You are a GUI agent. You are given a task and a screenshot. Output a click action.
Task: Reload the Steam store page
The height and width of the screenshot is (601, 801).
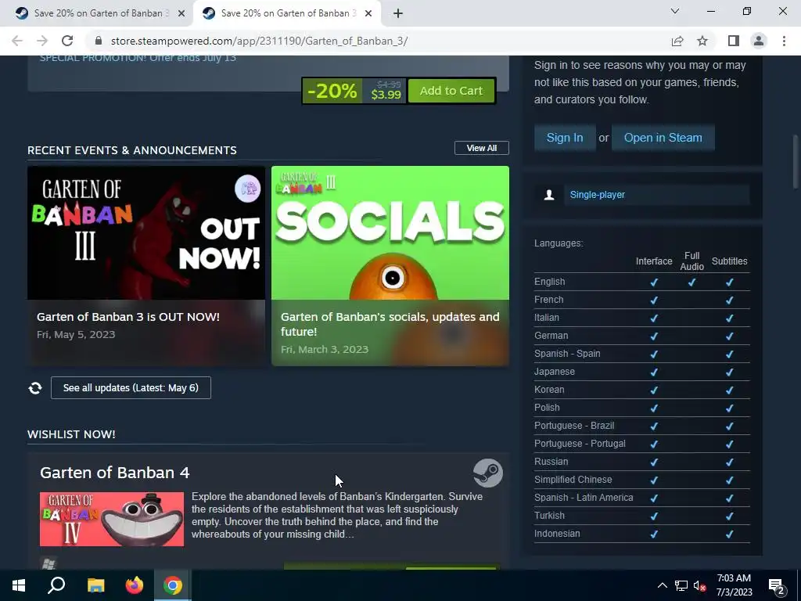pyautogui.click(x=67, y=41)
